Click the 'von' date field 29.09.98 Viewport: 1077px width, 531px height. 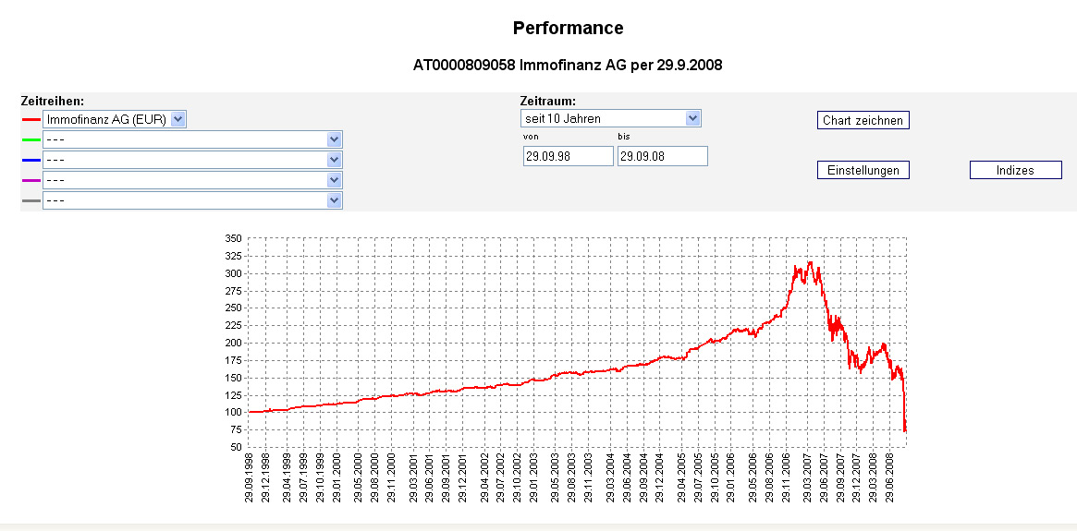pyautogui.click(x=568, y=156)
